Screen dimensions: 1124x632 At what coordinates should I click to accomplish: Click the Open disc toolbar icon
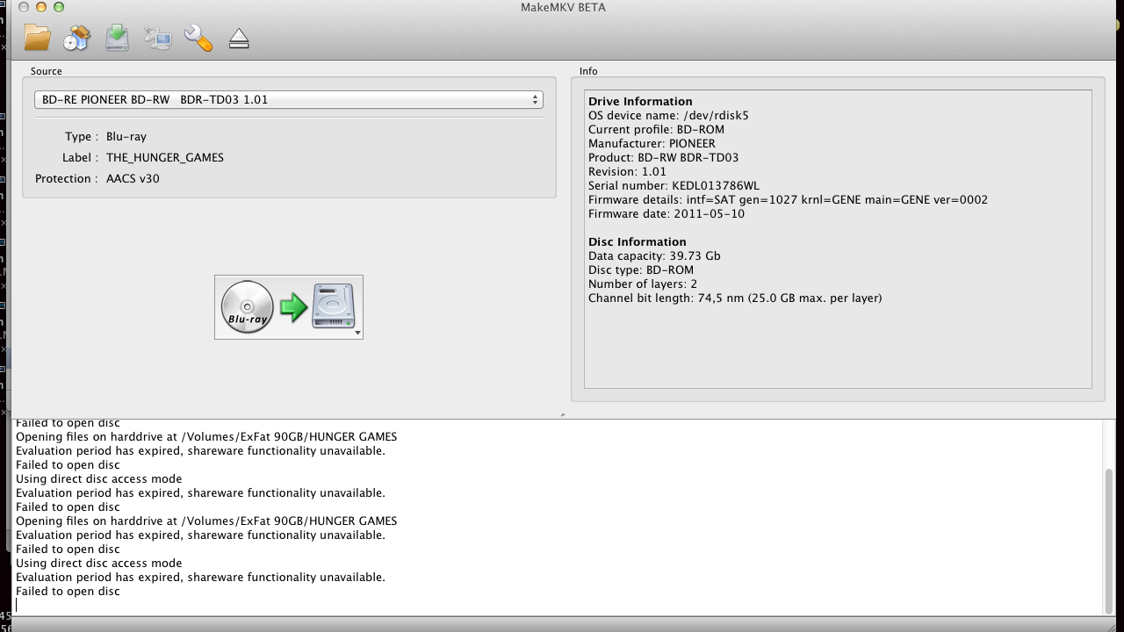[77, 38]
